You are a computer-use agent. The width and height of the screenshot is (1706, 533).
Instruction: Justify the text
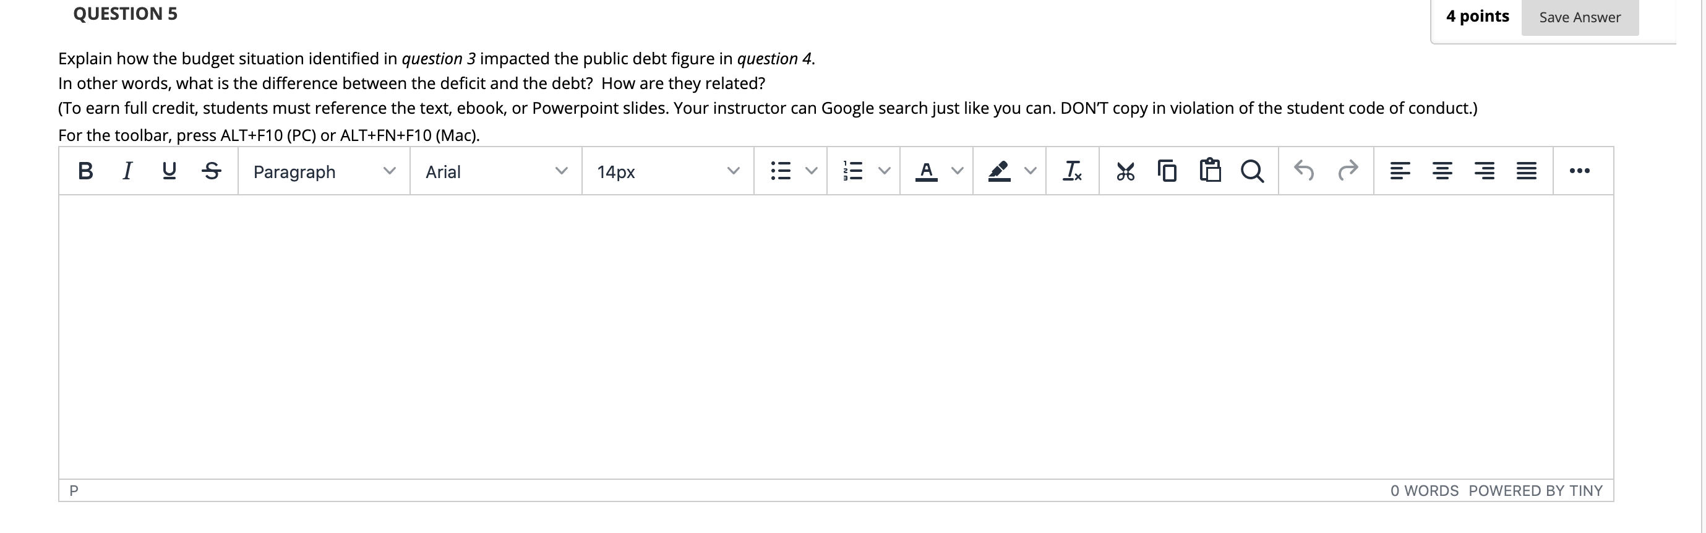coord(1527,171)
